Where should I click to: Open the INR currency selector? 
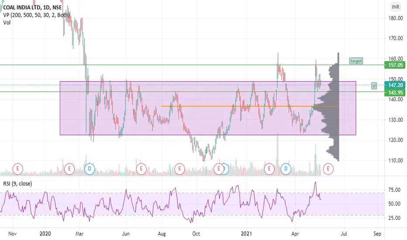point(396,7)
